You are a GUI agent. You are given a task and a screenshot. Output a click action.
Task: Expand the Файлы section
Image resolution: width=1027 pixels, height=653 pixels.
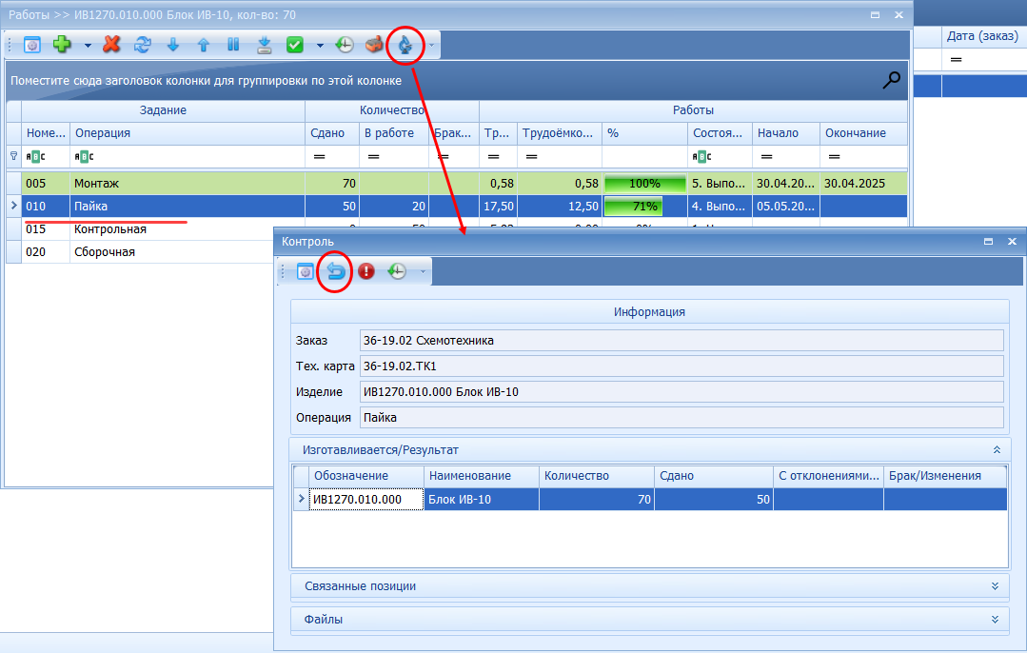[x=996, y=620]
